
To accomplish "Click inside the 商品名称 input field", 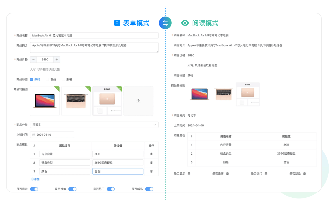I will pos(94,35).
